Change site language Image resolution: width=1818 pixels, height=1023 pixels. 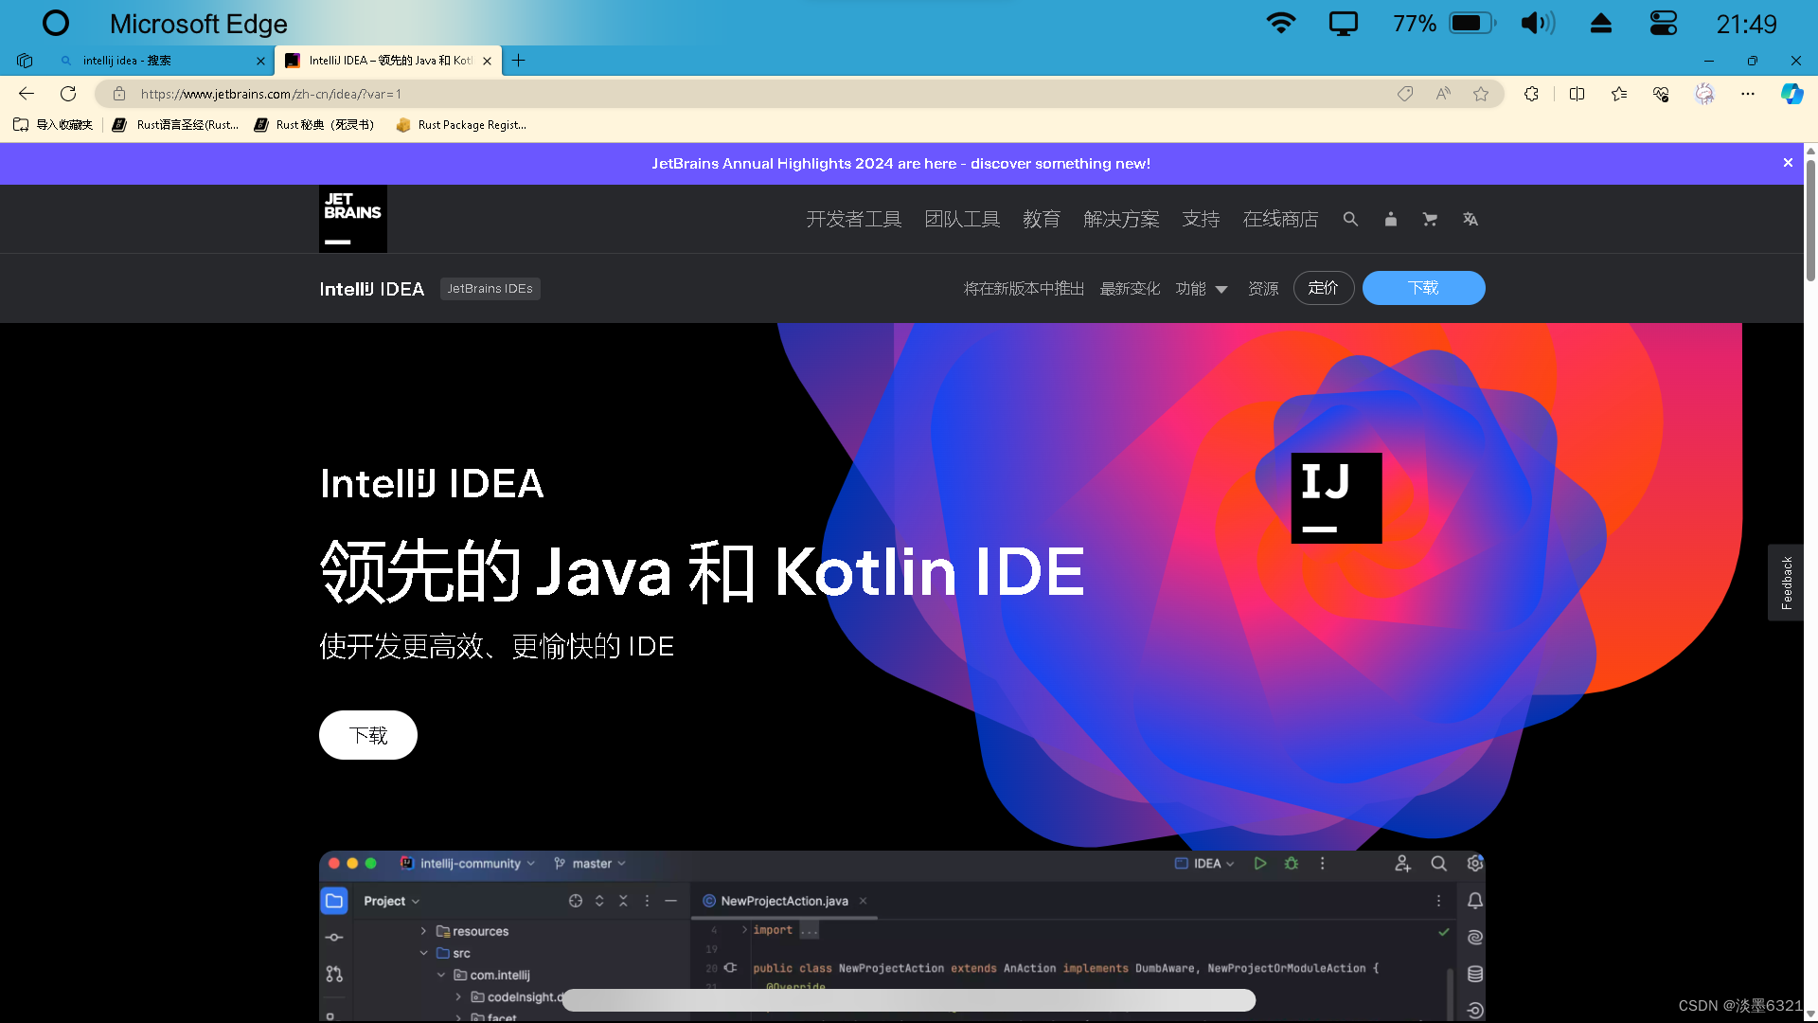pyautogui.click(x=1470, y=219)
